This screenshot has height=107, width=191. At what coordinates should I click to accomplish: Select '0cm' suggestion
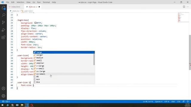pos(63,82)
